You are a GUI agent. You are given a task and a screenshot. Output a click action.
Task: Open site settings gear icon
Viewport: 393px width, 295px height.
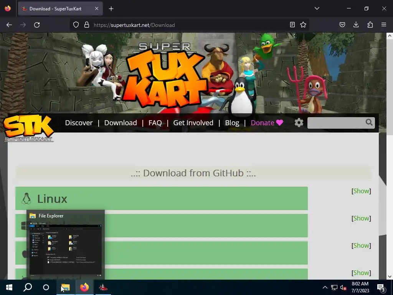[x=299, y=123]
